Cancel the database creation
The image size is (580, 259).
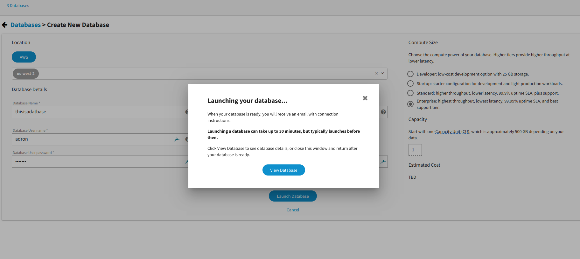pyautogui.click(x=293, y=210)
